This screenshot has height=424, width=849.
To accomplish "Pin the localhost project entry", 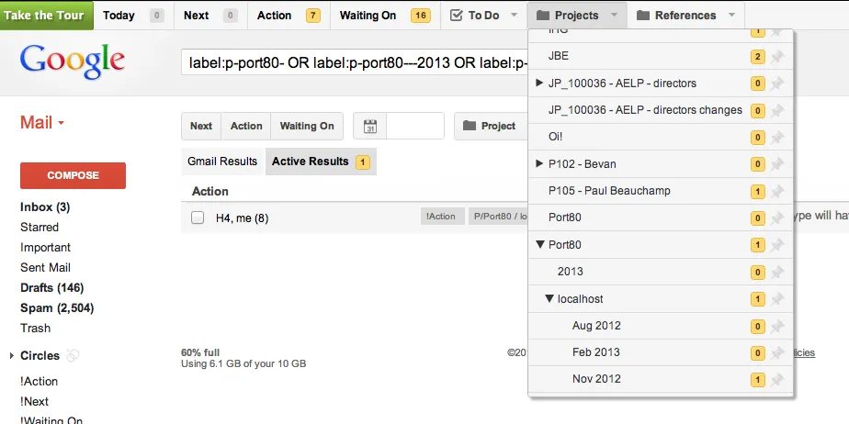I will pyautogui.click(x=777, y=299).
